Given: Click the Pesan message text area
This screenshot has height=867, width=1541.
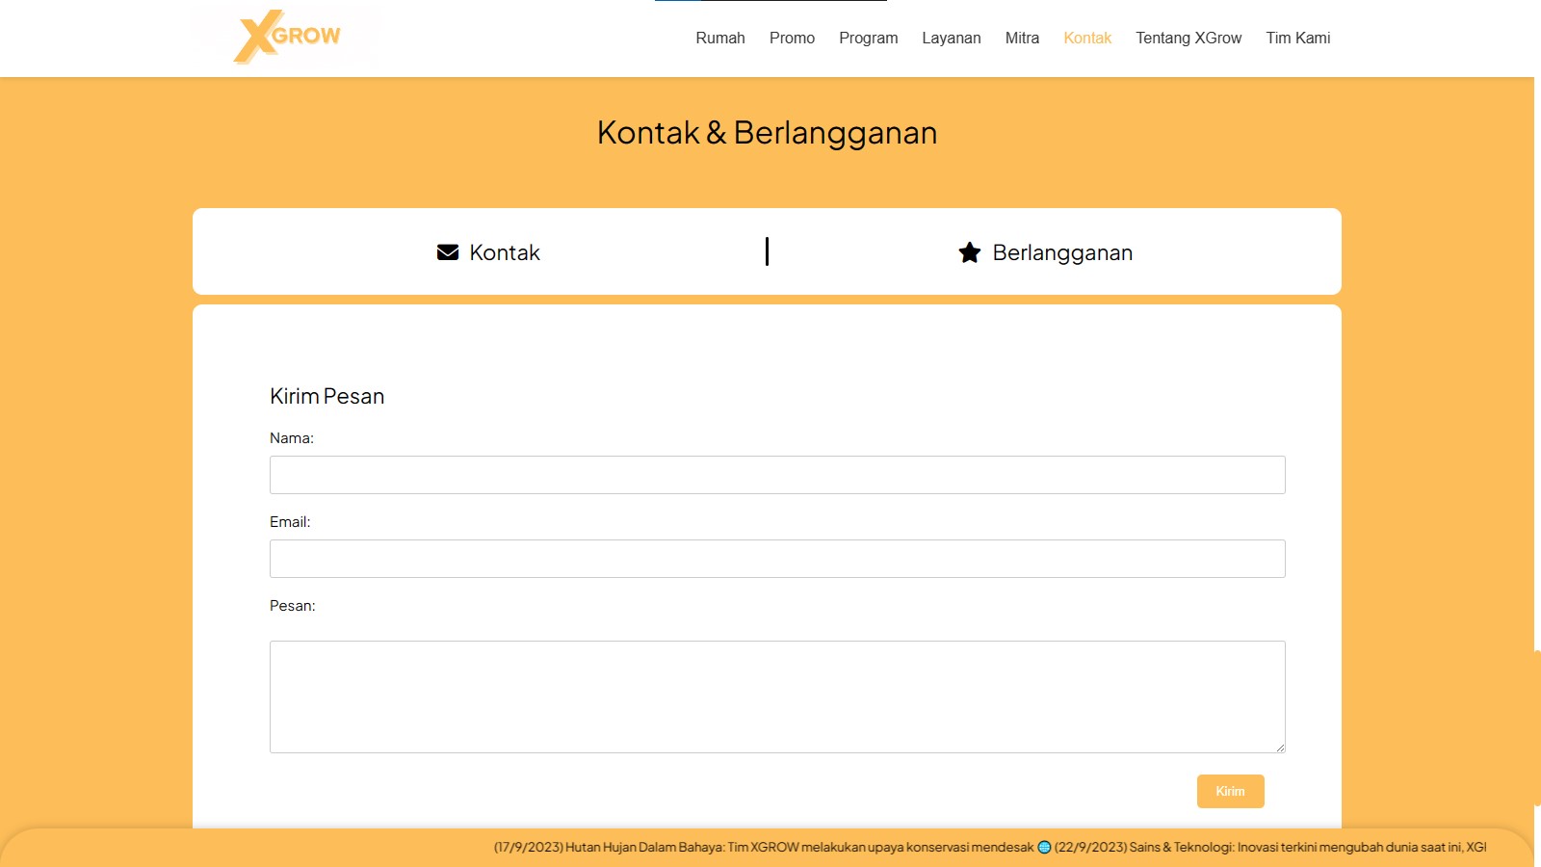Looking at the screenshot, I should [x=777, y=696].
